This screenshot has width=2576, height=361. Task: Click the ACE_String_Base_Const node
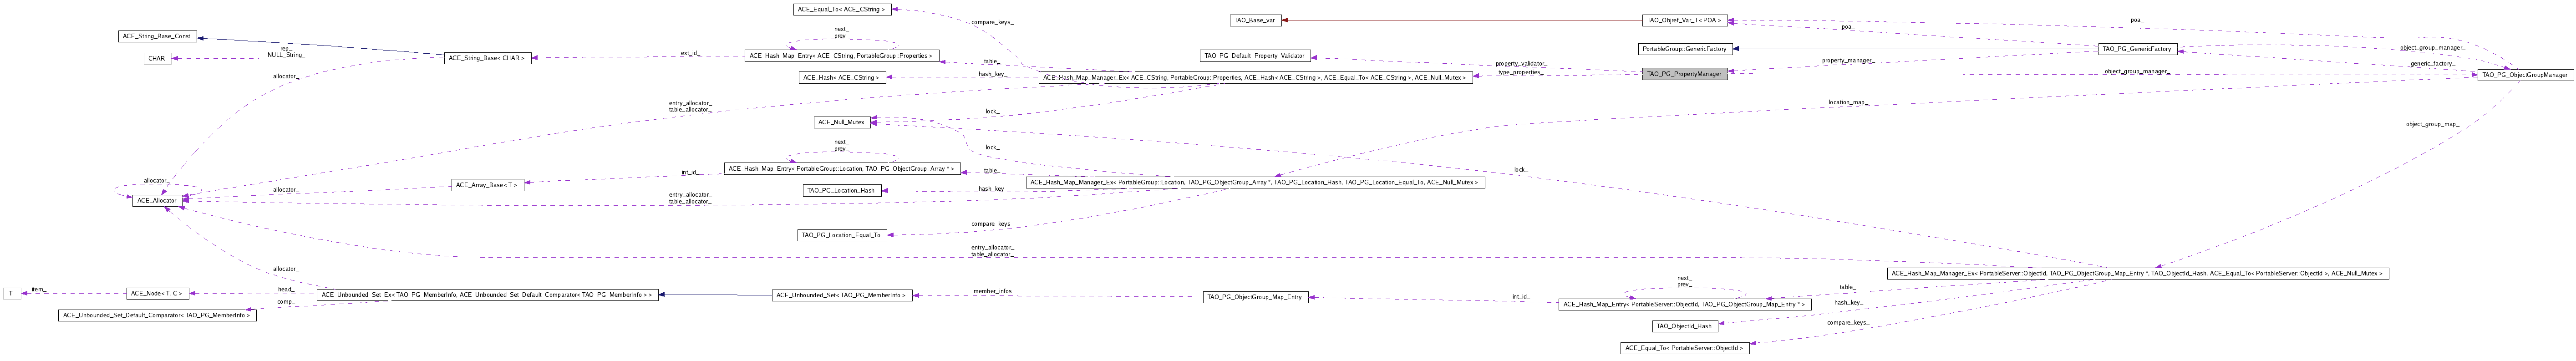[156, 36]
